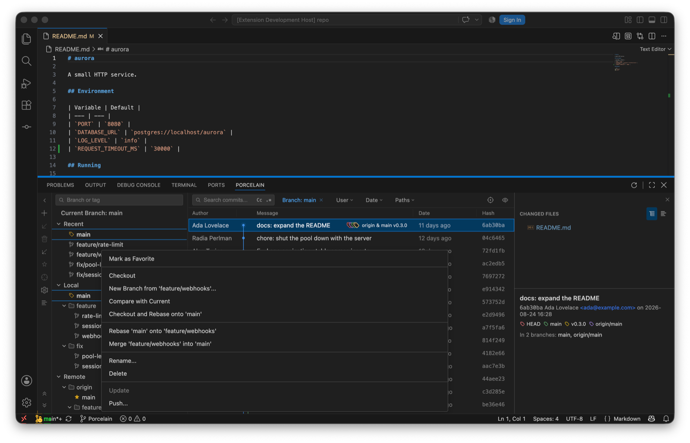The width and height of the screenshot is (690, 443).
Task: Focus the Branch or tag filter field
Action: coord(119,200)
